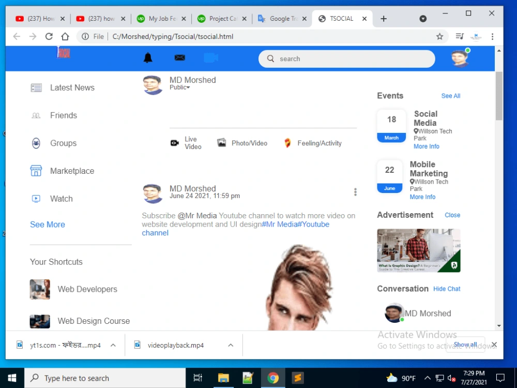Click the 18 March event date card
This screenshot has width=517, height=388.
pos(391,126)
